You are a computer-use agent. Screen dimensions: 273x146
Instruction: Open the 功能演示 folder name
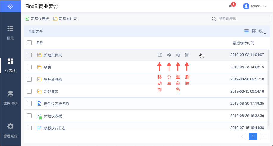coord(51,92)
